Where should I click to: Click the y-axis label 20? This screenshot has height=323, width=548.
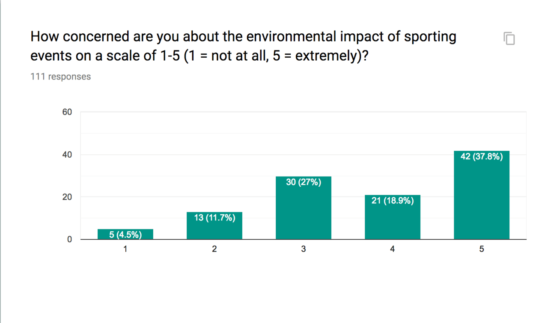(67, 197)
